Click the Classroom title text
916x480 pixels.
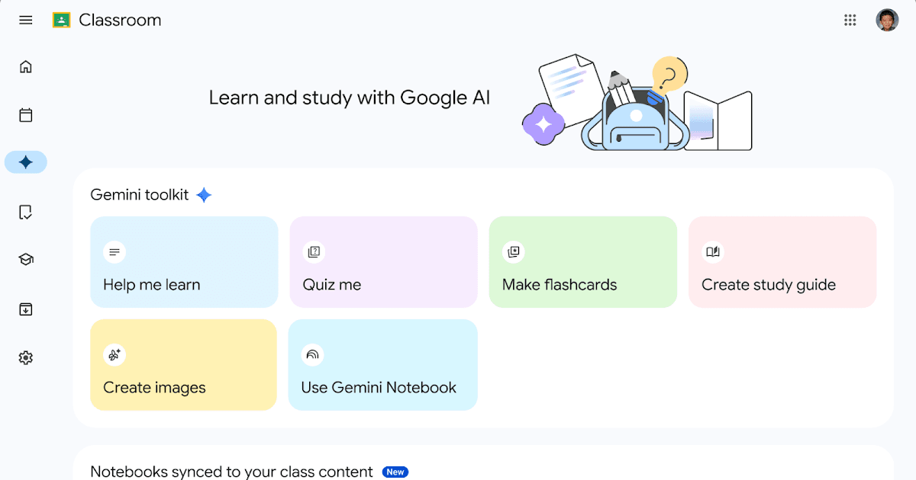(x=120, y=21)
